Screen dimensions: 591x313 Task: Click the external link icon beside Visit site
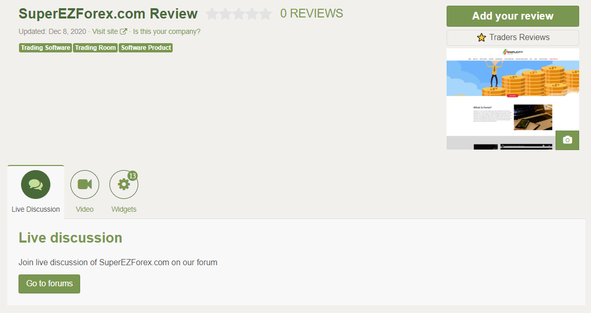click(x=123, y=32)
